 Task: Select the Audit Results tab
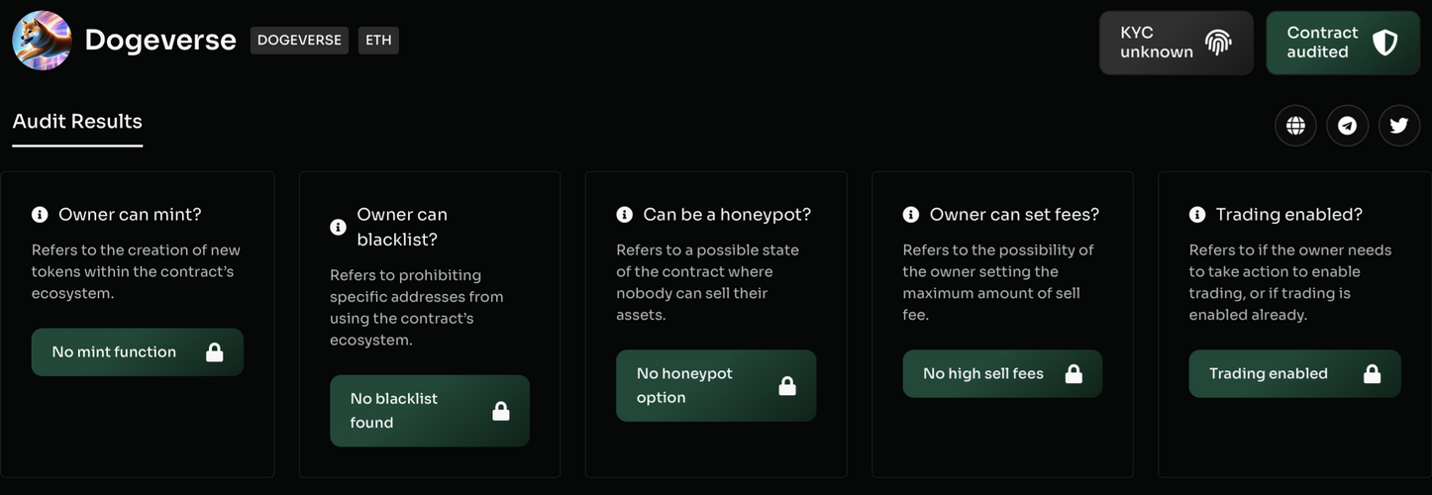click(x=77, y=122)
